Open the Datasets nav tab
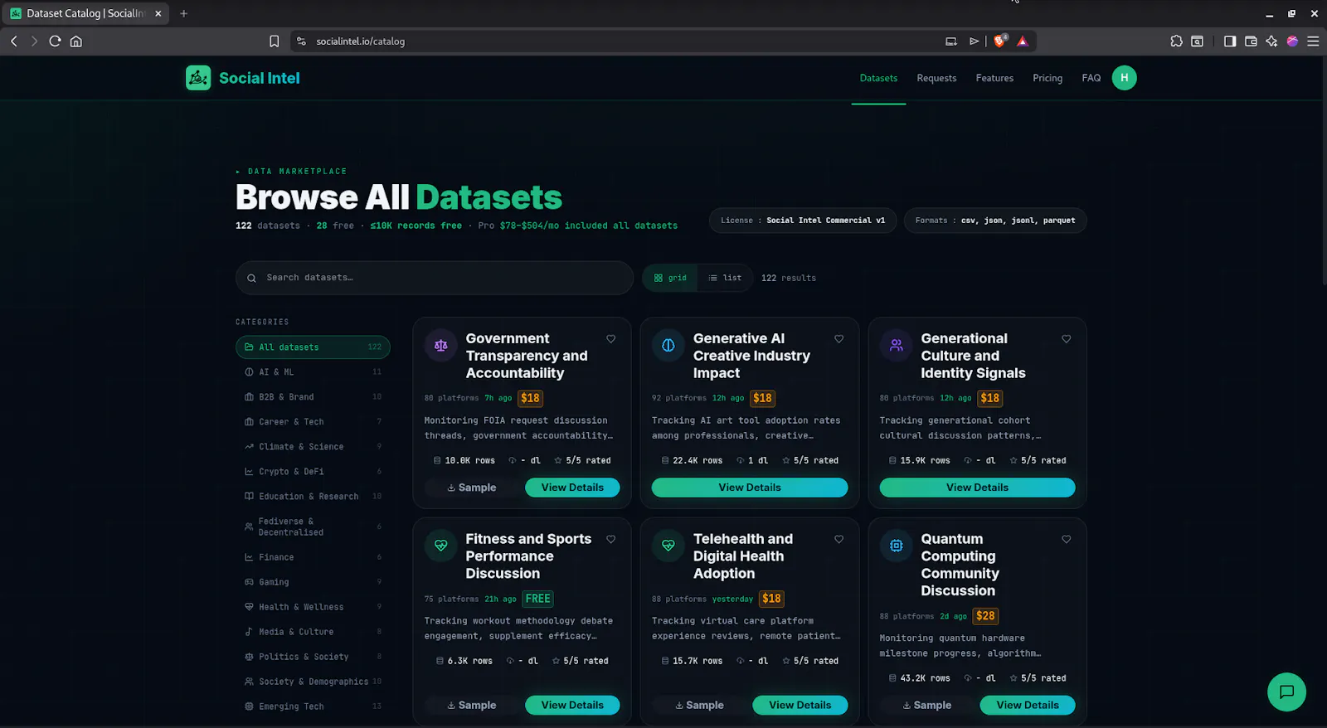The width and height of the screenshot is (1327, 728). [878, 78]
